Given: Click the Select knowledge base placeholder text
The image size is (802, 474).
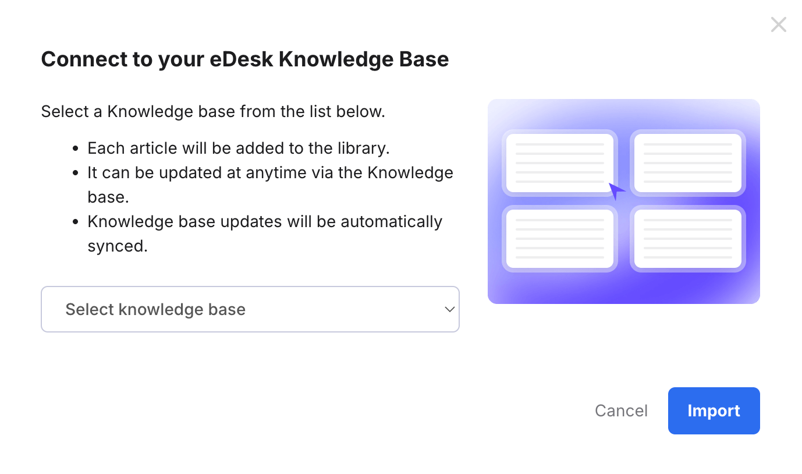Looking at the screenshot, I should (155, 309).
